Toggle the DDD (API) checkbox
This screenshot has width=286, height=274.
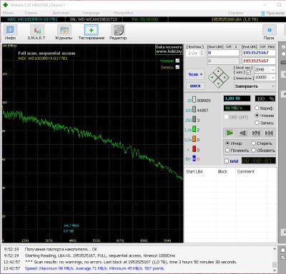[x=227, y=117]
